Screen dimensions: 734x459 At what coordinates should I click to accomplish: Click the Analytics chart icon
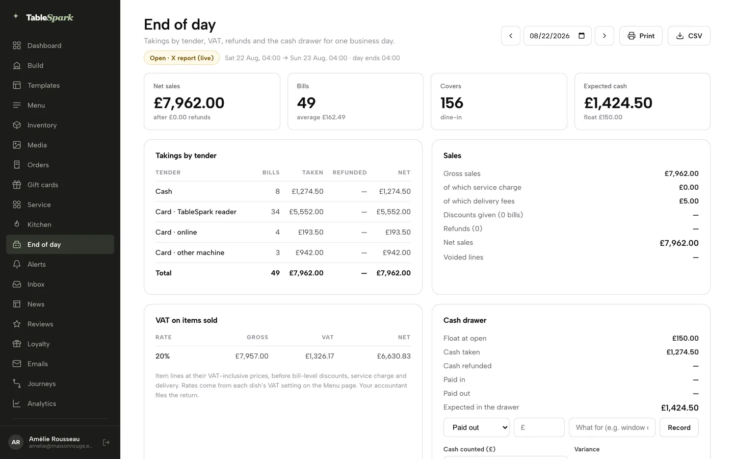click(x=17, y=403)
